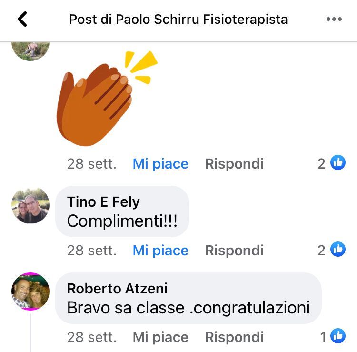Toggle Mi piace on Complimenti!!! comment
Screen dimensions: 357x352
click(x=160, y=251)
